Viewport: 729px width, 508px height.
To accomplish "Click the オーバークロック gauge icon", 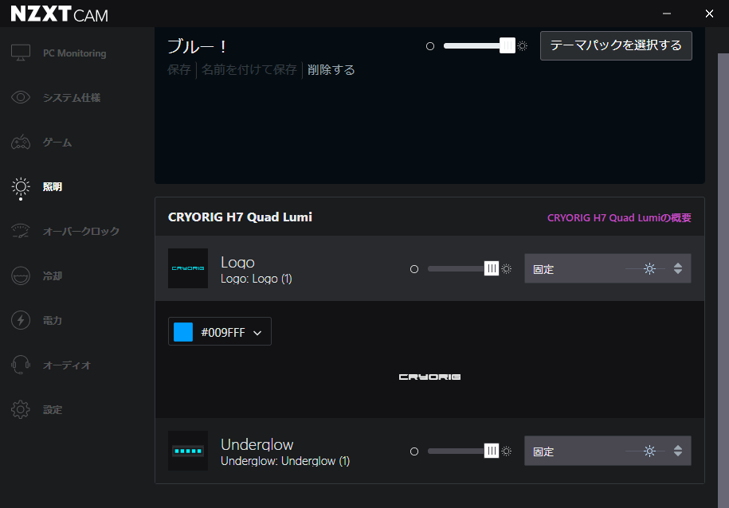I will tap(21, 231).
